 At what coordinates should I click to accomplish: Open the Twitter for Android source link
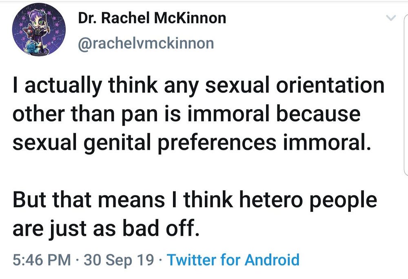pos(233,260)
